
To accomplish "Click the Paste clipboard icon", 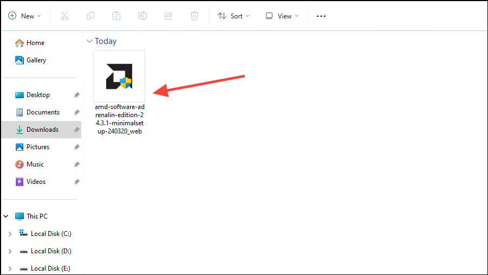I will (x=116, y=16).
